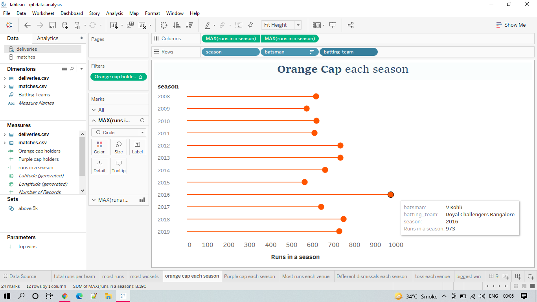Open the Show Me panel
This screenshot has width=537, height=302.
click(x=511, y=25)
